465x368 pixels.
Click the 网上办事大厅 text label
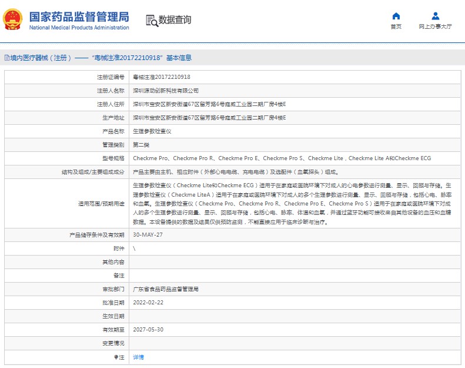point(436,26)
